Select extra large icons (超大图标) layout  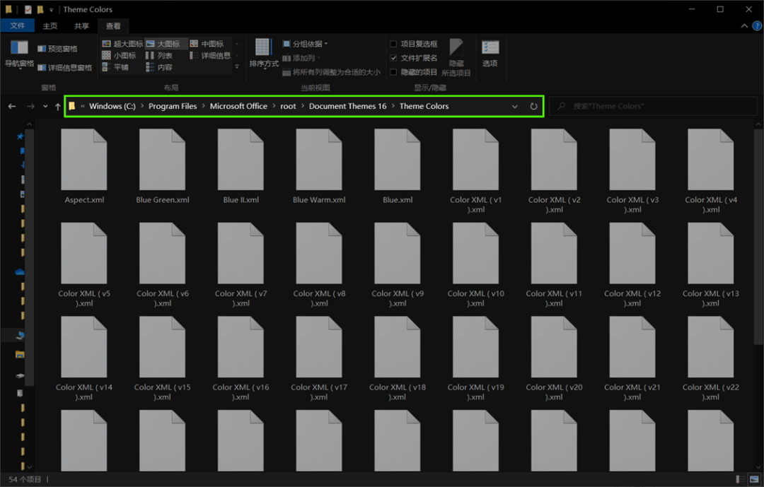tap(122, 44)
